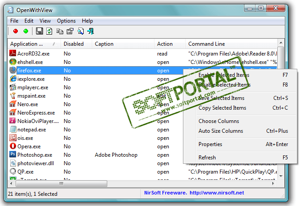Viewport: 300px width, 206px height.
Task: Click the iexplore.exe Internet Explorer icon
Action: 12,79
